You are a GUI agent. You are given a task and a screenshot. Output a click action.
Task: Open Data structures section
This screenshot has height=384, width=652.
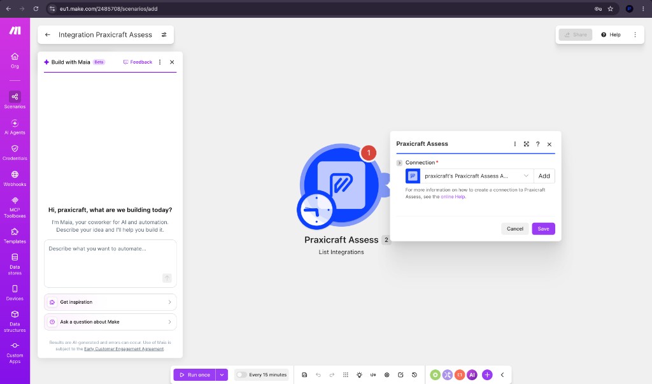[x=15, y=321]
